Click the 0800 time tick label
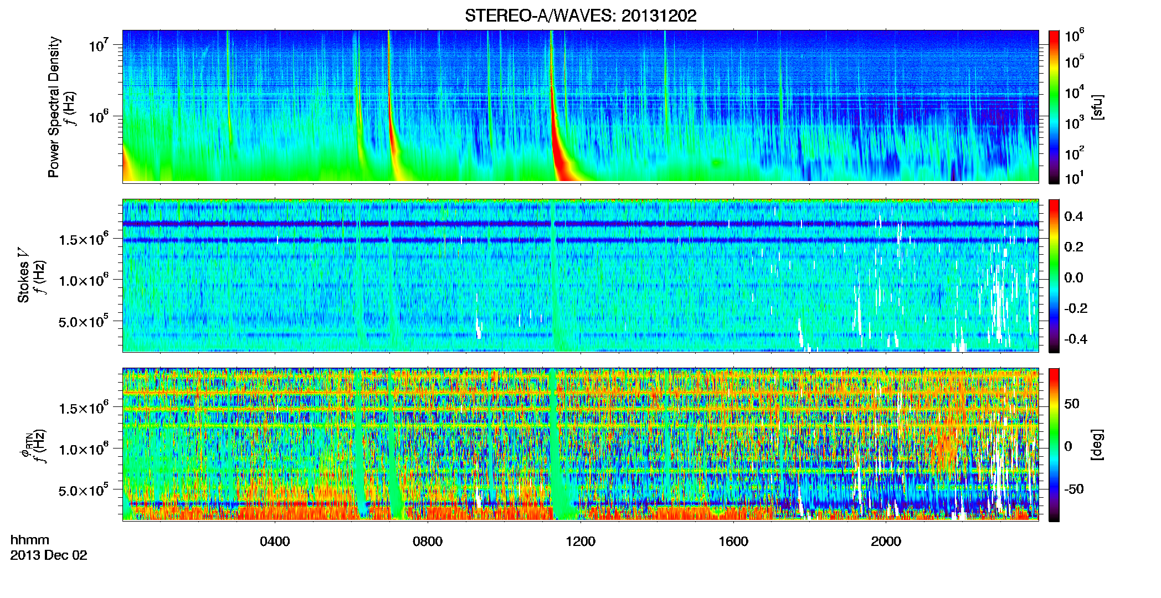 pos(428,541)
